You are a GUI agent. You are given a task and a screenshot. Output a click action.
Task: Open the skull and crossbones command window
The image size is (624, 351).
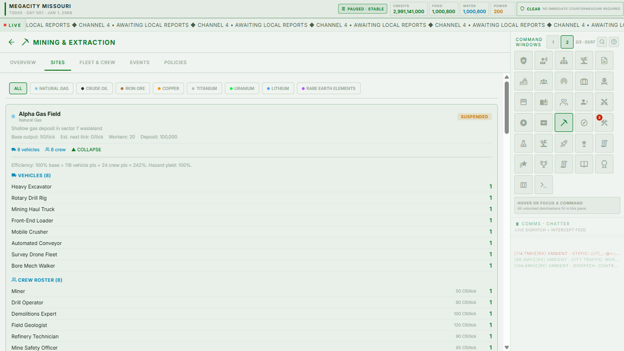coord(604,81)
